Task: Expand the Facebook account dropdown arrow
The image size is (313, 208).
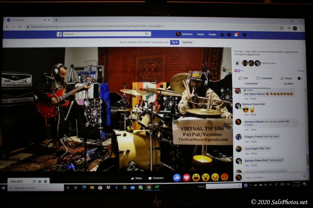Action: (251, 35)
